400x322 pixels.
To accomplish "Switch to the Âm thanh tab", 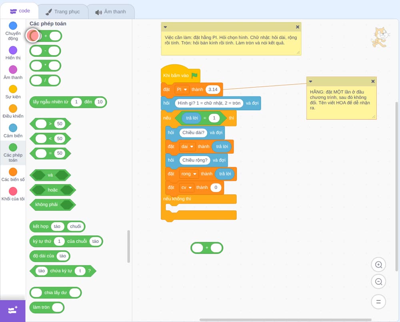I will tap(111, 12).
